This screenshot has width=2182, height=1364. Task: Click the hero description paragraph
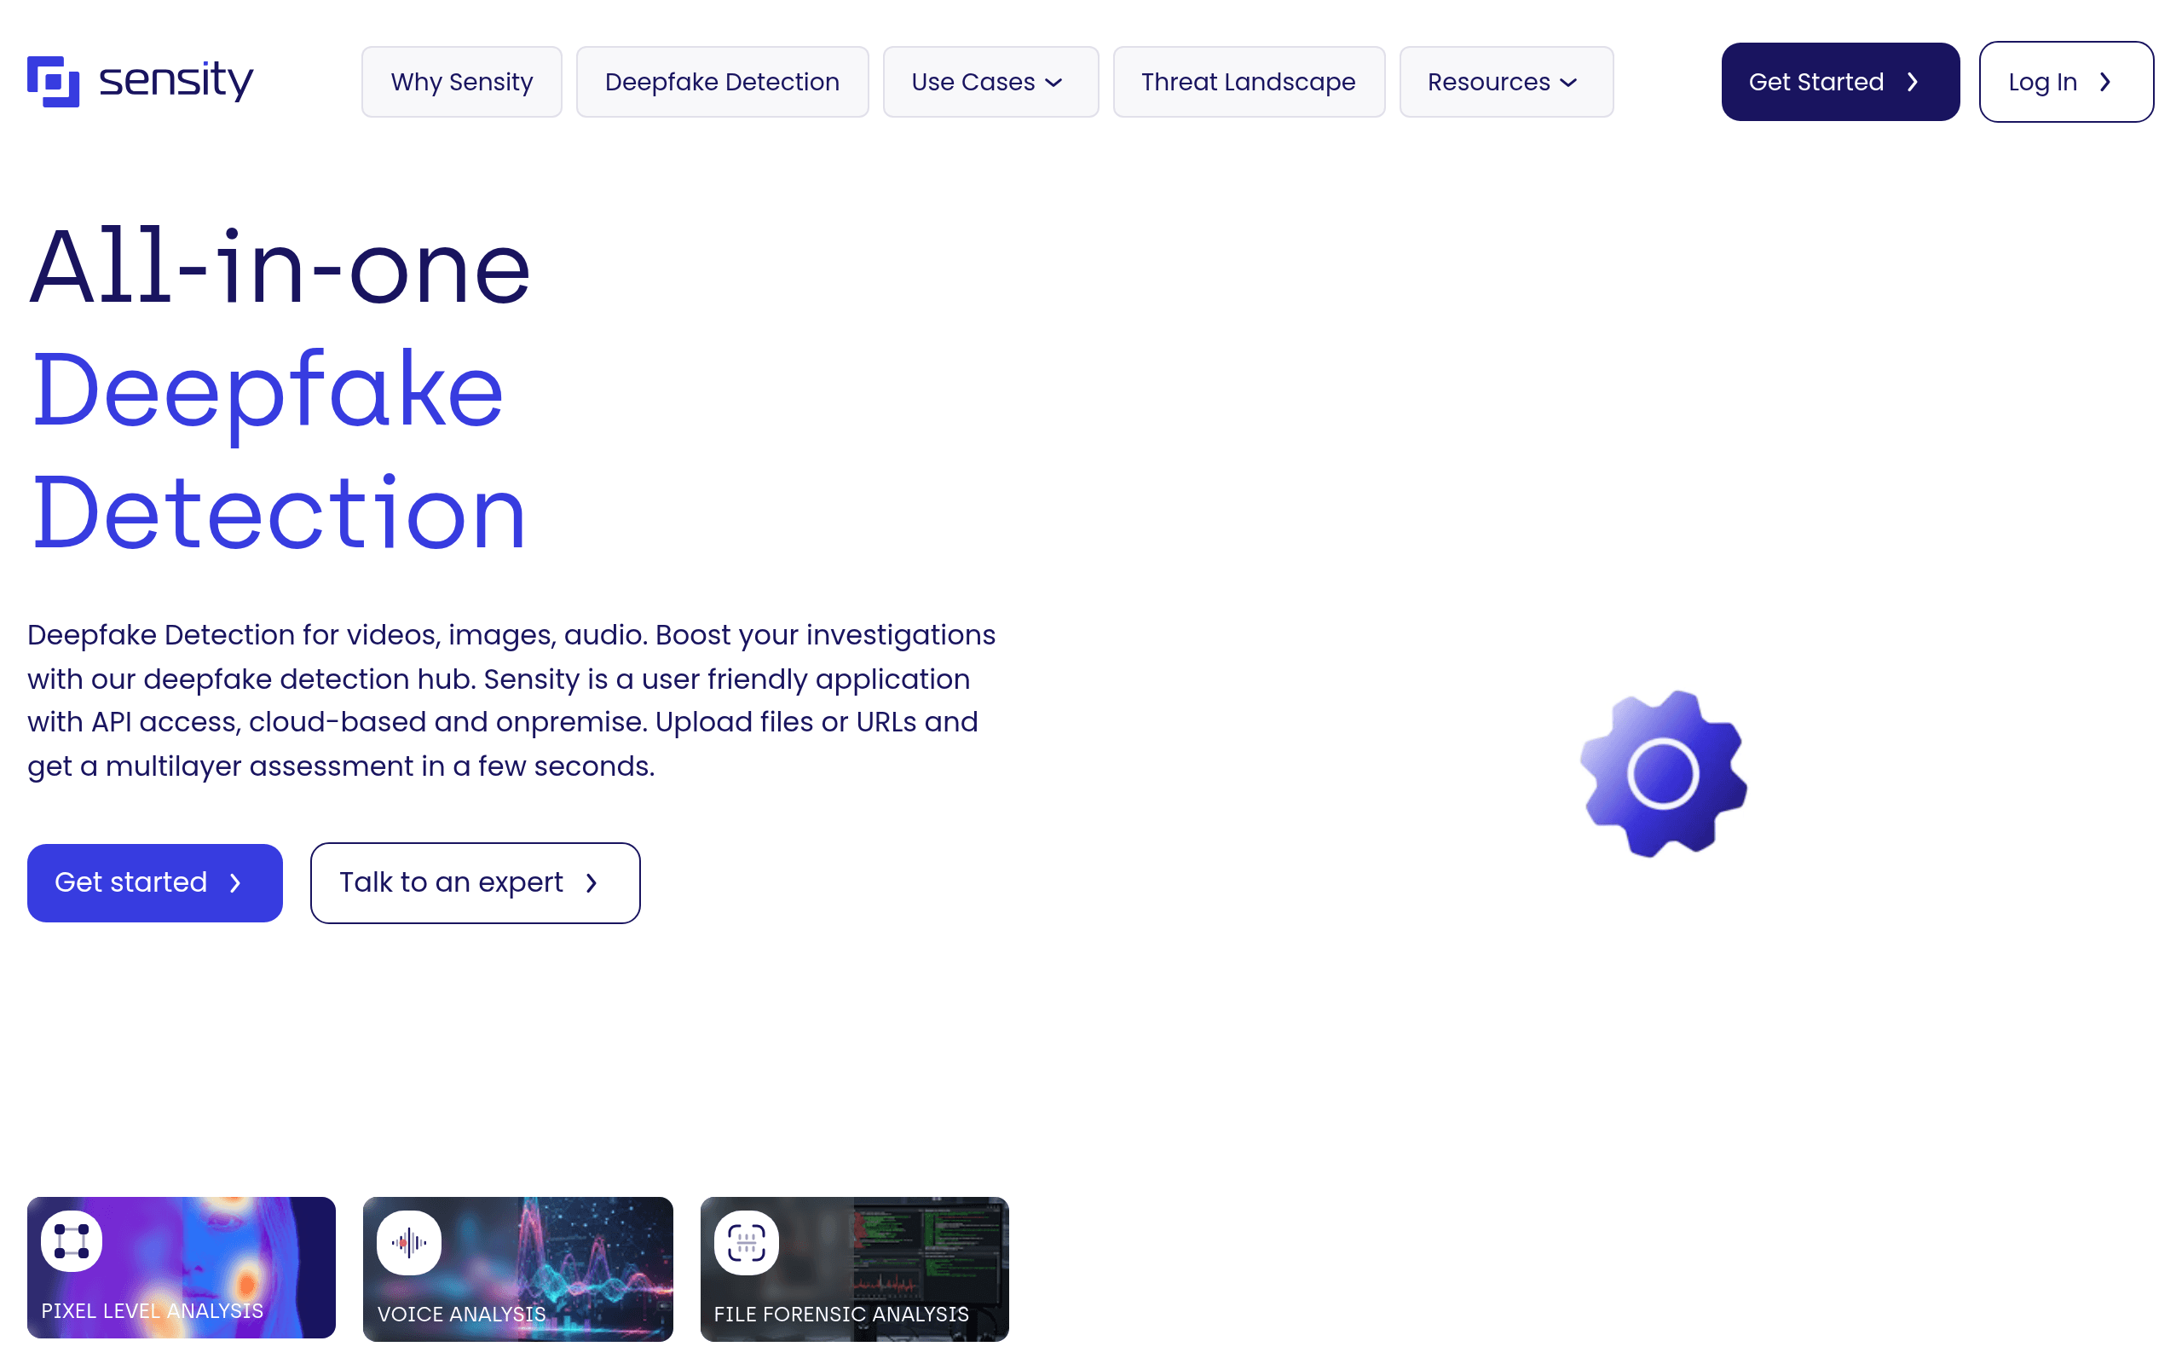(511, 700)
